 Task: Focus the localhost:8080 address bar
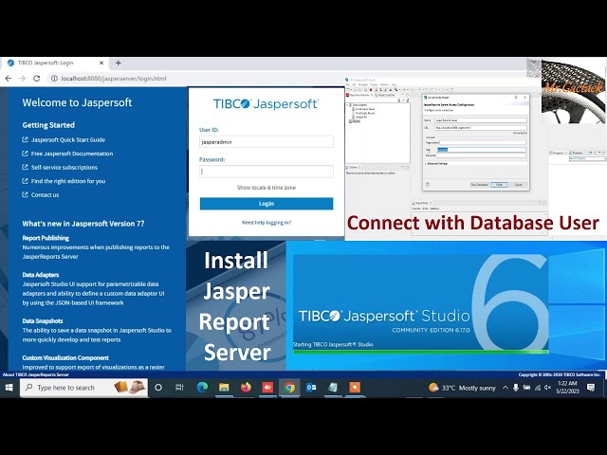pos(114,78)
